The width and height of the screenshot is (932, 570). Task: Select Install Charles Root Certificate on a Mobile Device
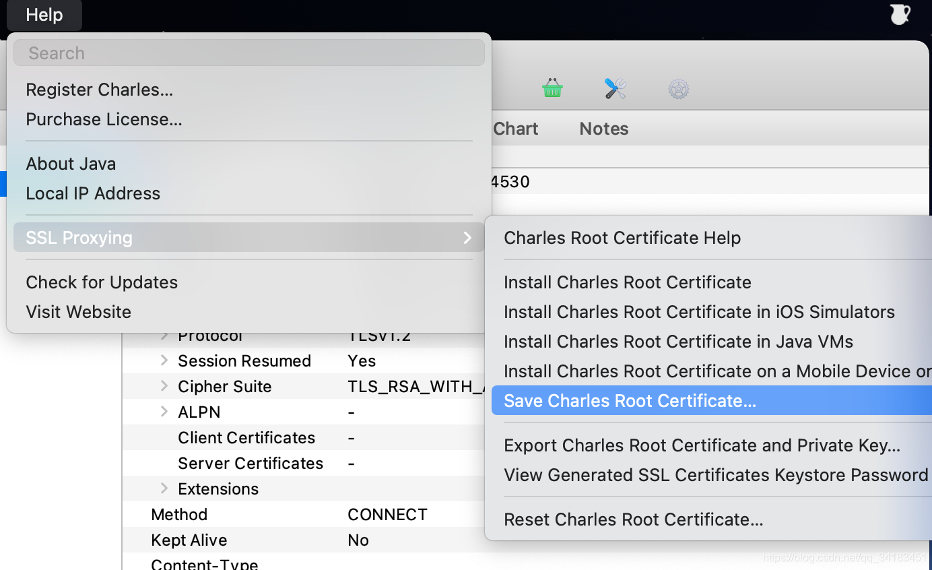(x=712, y=371)
